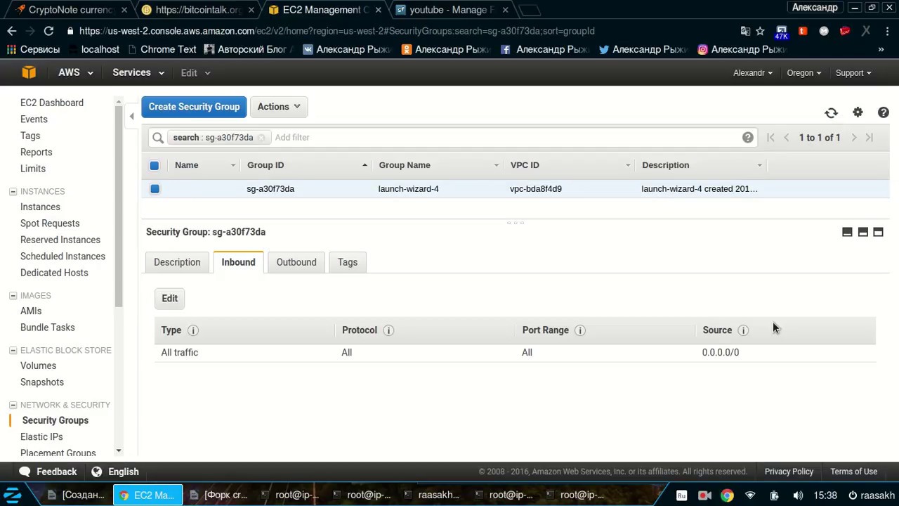Switch to the Outbound tab
The width and height of the screenshot is (899, 506).
pos(296,262)
